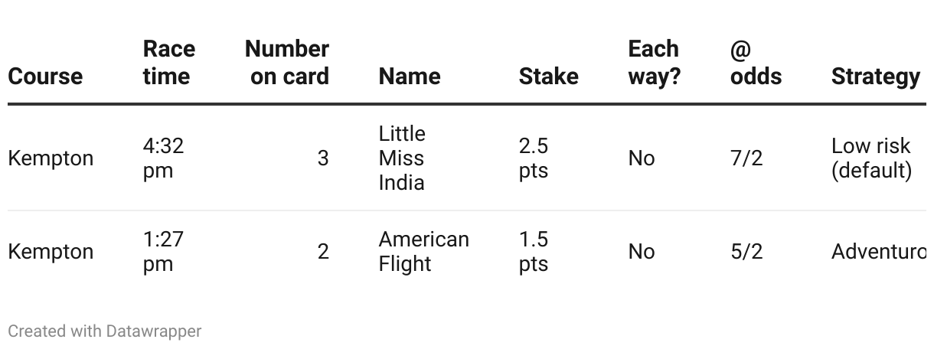934x349 pixels.
Task: Click the @ odds column header
Action: pos(756,62)
